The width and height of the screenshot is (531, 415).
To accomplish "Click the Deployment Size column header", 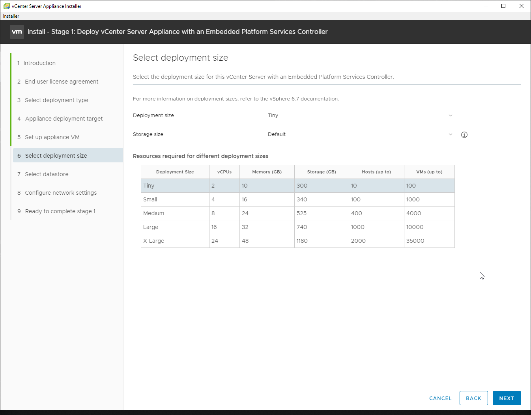I will 175,172.
